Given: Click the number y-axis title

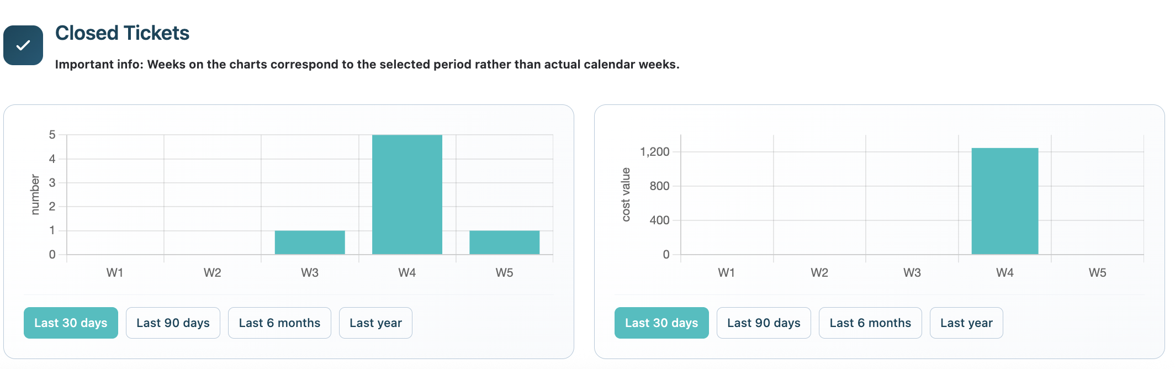Looking at the screenshot, I should click(x=35, y=194).
